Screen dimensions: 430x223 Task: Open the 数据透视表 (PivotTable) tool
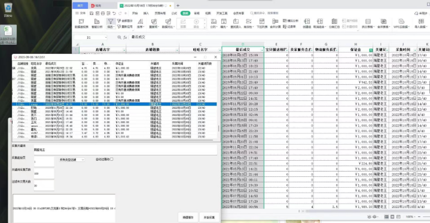(81, 23)
